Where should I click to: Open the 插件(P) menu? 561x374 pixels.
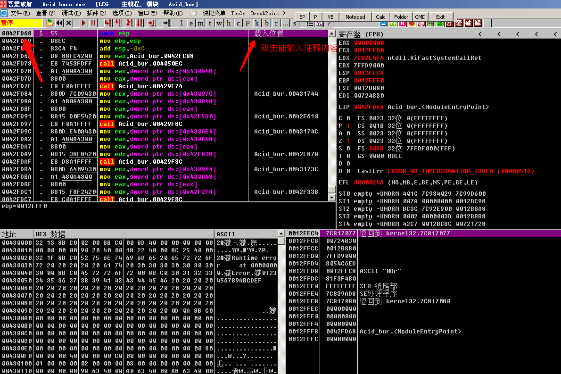(x=97, y=13)
